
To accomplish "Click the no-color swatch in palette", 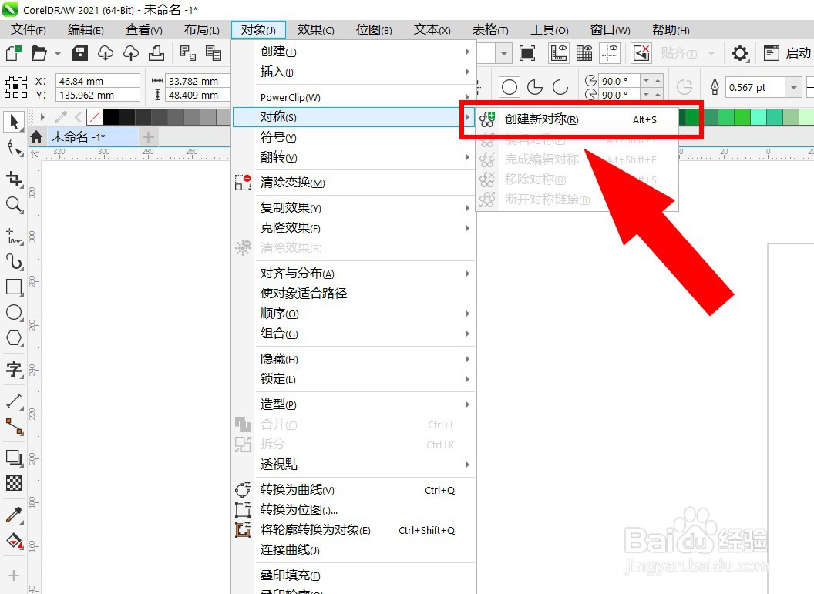I will [94, 117].
